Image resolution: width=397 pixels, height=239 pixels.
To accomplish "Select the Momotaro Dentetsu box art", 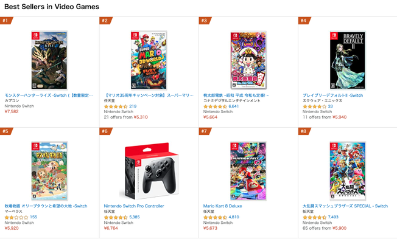I will pos(248,60).
